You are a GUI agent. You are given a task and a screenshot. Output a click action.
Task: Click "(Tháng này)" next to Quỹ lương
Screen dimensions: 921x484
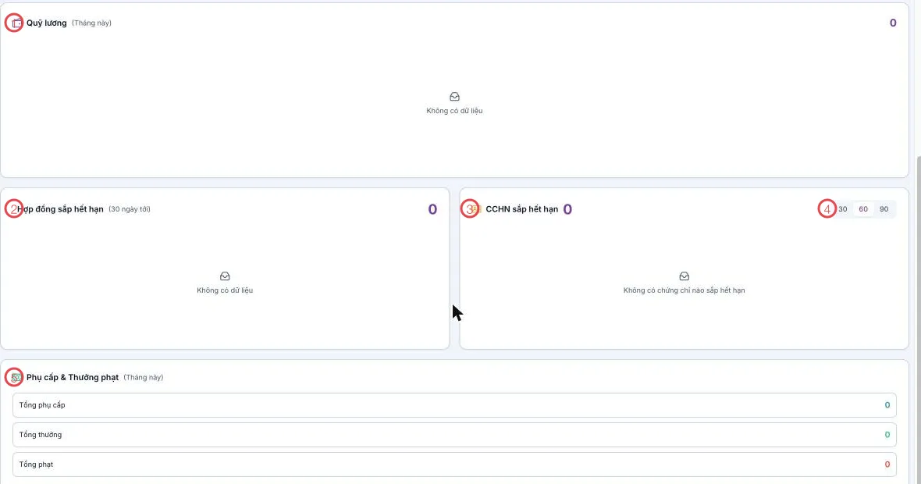[91, 23]
